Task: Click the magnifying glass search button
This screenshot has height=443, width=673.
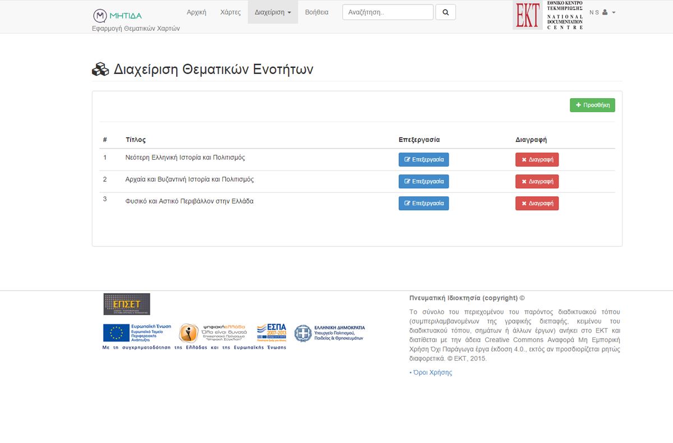Action: tap(445, 12)
